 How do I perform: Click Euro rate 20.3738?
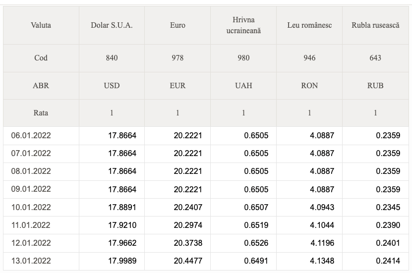point(188,243)
